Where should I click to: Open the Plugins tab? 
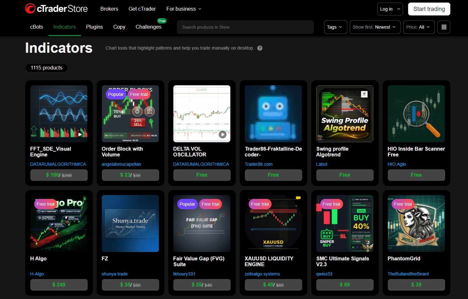tap(94, 27)
